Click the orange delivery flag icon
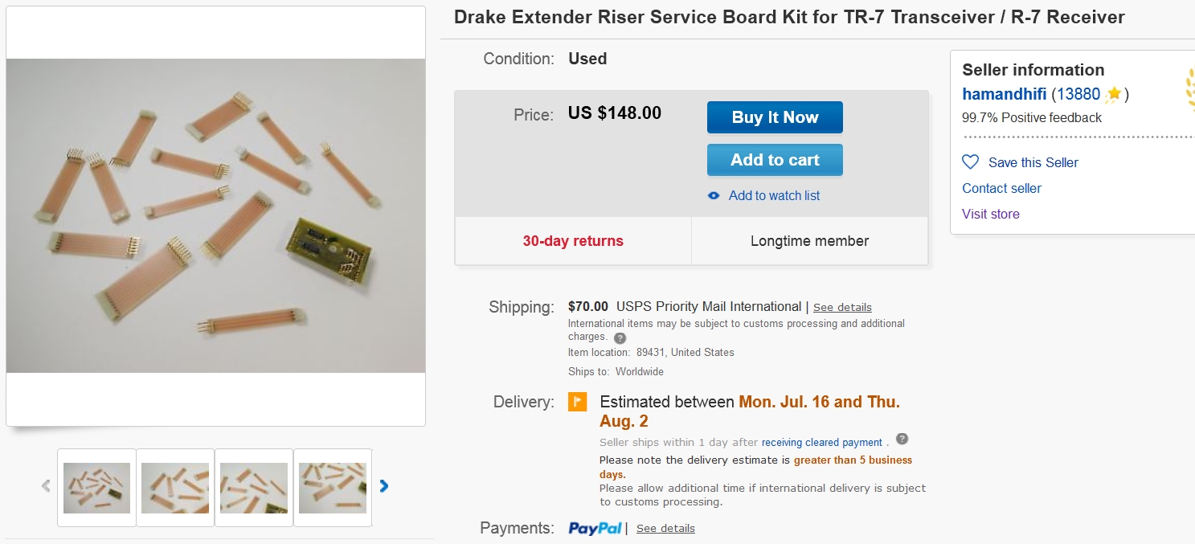The height and width of the screenshot is (544, 1195). 578,402
